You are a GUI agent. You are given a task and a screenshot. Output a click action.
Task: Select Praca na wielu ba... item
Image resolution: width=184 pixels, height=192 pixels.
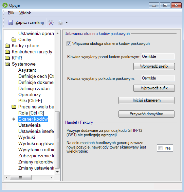(36, 107)
